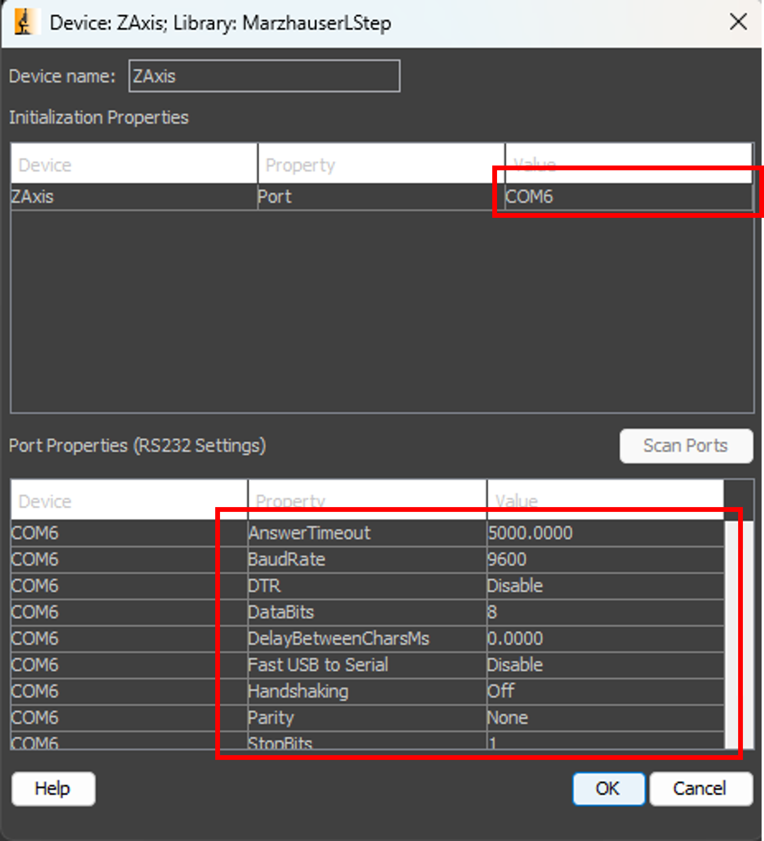Change the StopBits value 1
The image size is (764, 841).
(605, 741)
